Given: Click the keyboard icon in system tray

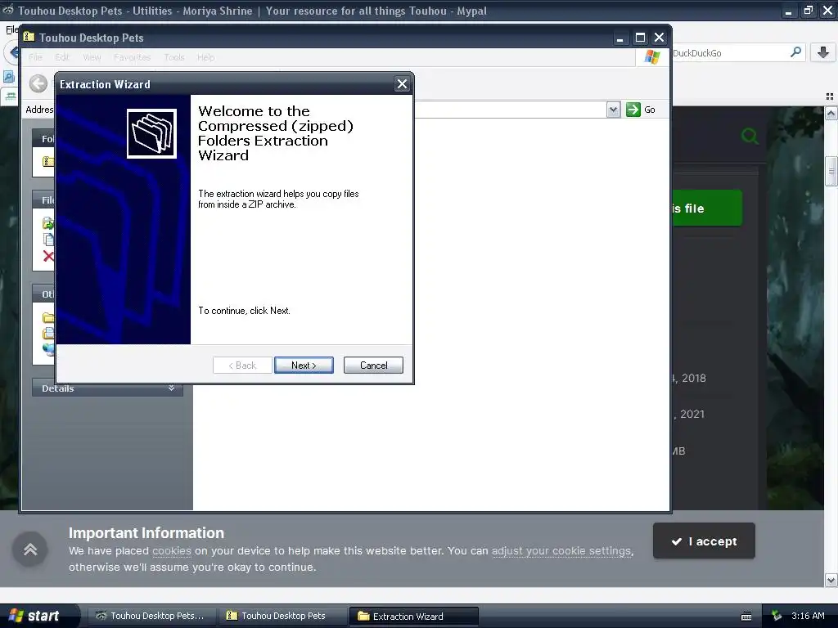Looking at the screenshot, I should click(x=746, y=617).
